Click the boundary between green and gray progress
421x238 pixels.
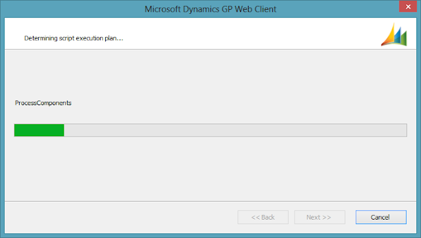tap(64, 130)
